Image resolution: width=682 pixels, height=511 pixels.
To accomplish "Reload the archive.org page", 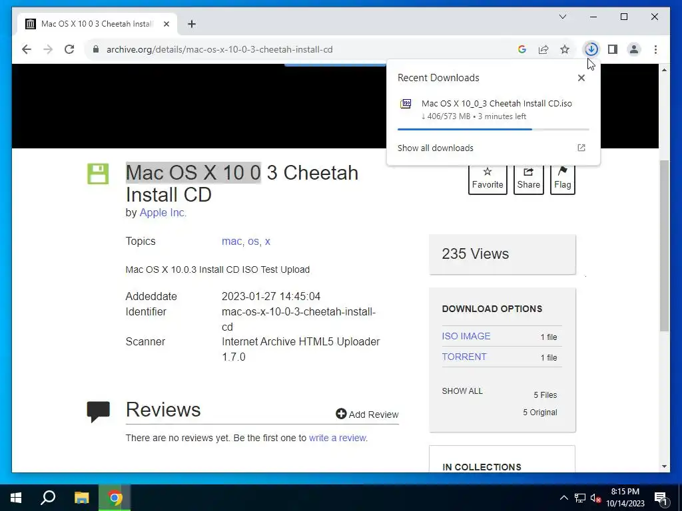I will pos(69,49).
